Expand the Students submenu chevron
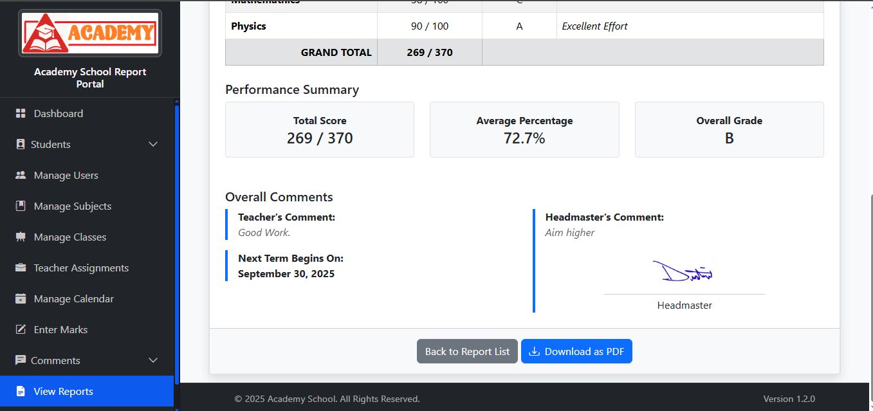The image size is (873, 411). click(x=153, y=144)
